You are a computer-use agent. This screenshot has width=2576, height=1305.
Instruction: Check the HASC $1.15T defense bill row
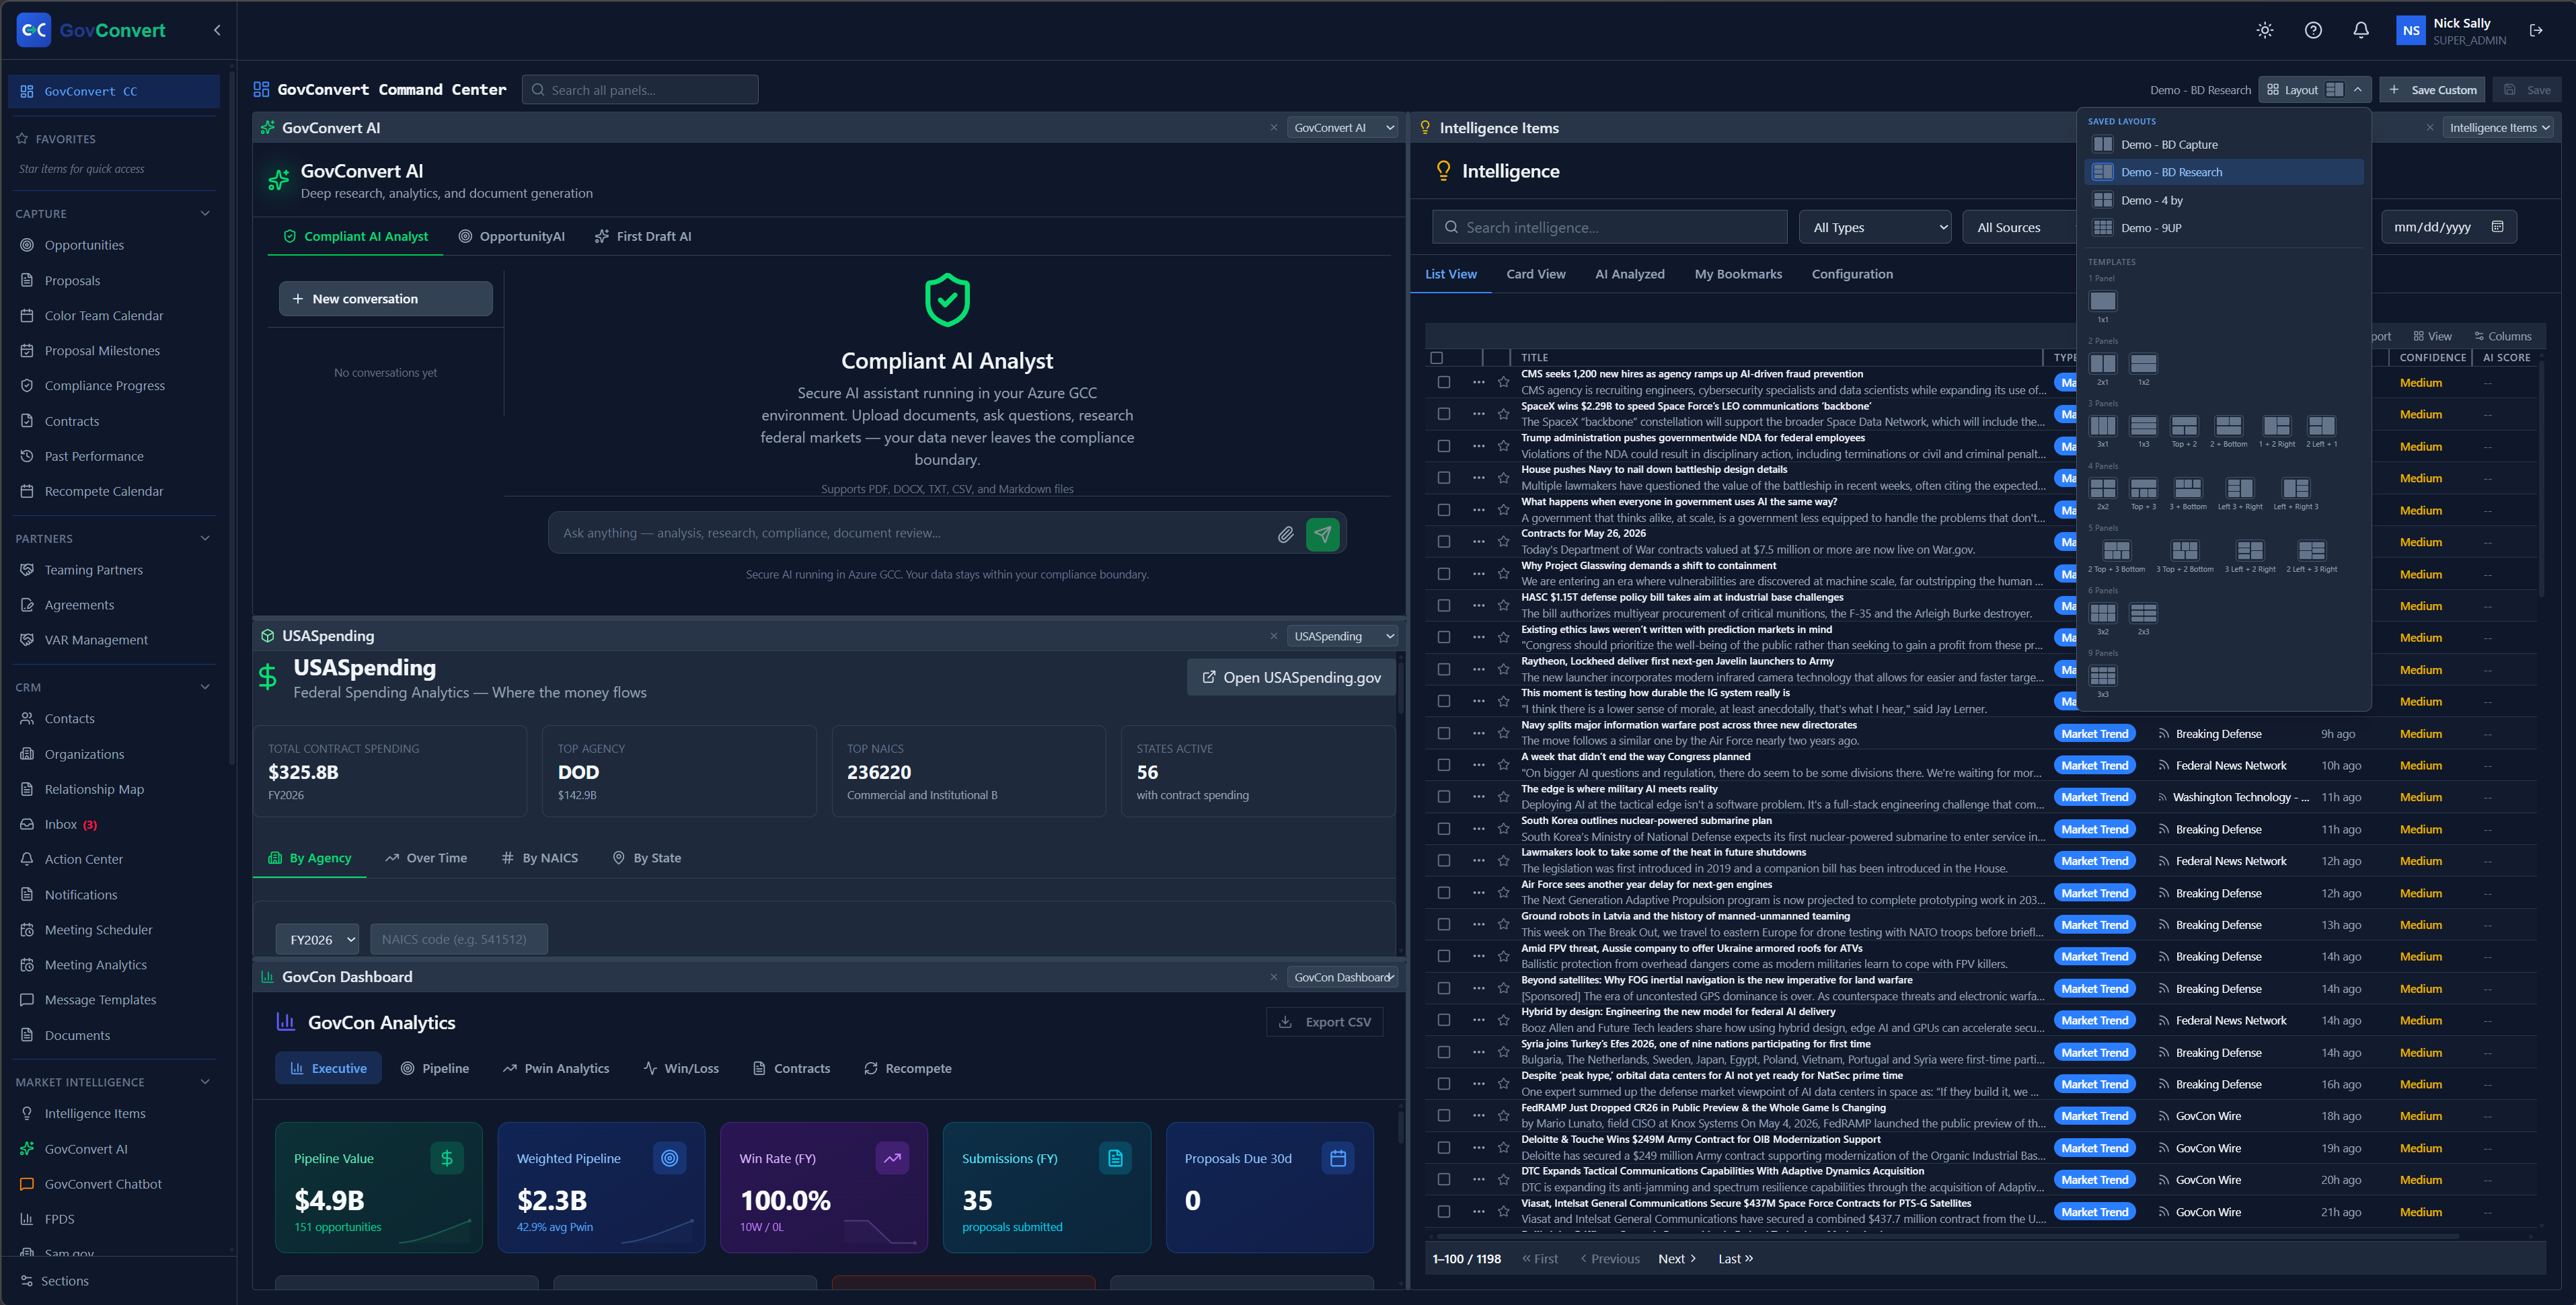coord(1443,605)
